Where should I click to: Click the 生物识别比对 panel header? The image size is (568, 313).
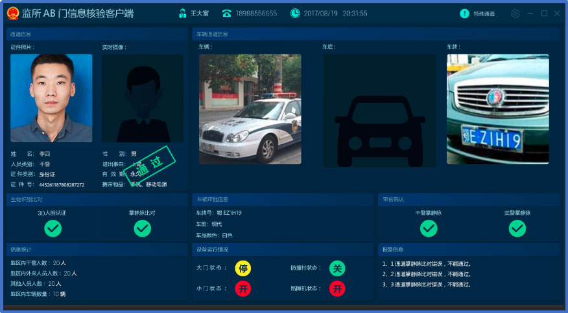pyautogui.click(x=97, y=199)
